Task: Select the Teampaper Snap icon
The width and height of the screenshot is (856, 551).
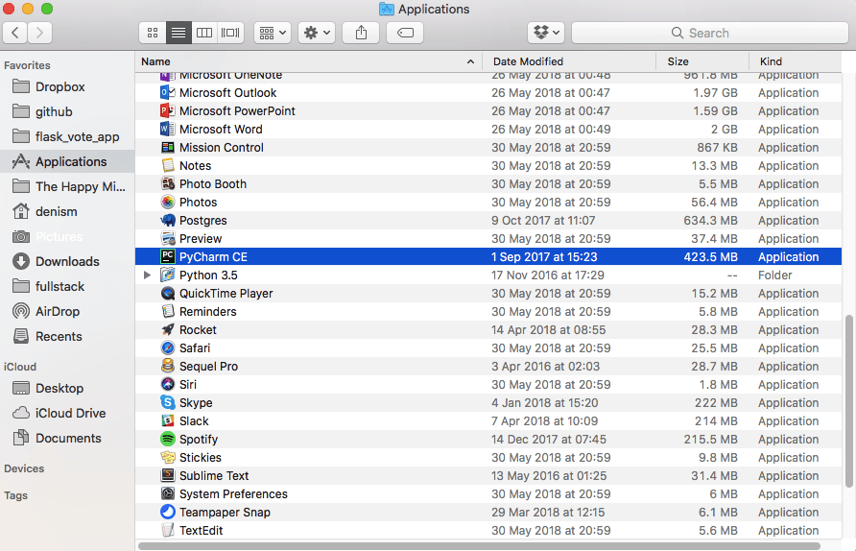Action: 168,513
